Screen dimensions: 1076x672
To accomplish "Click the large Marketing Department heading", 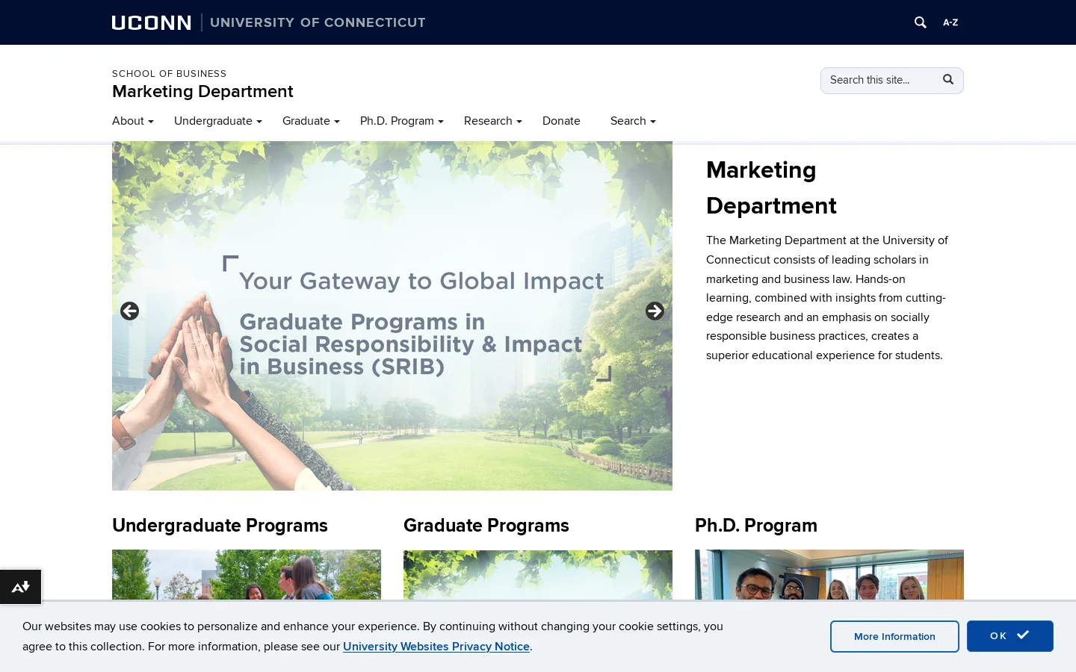I will [771, 188].
